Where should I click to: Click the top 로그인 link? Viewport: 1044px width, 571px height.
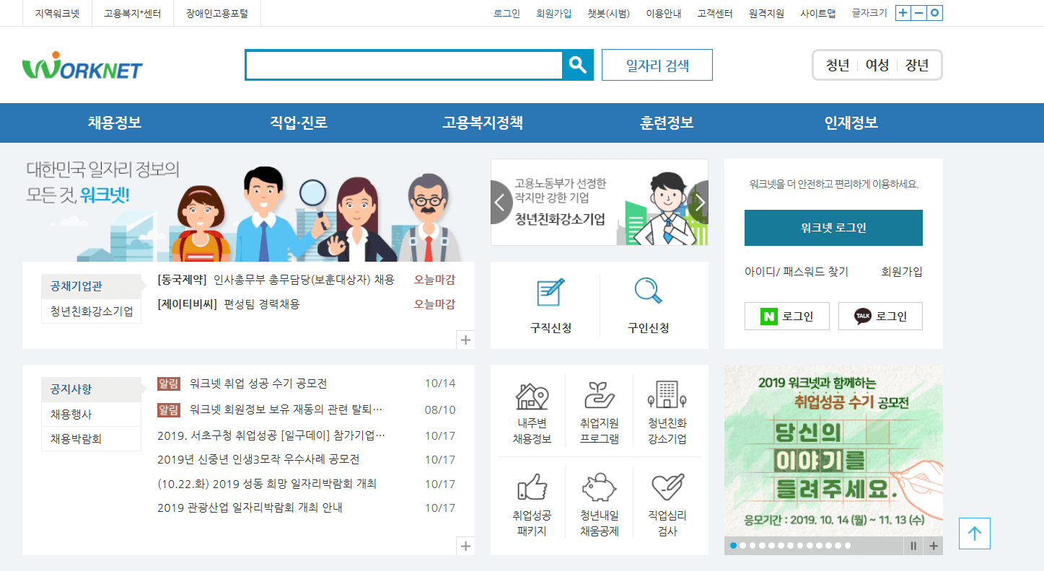point(506,13)
